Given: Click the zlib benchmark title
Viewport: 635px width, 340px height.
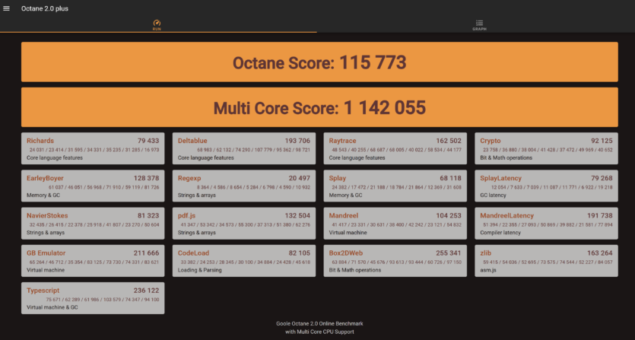Looking at the screenshot, I should (485, 253).
